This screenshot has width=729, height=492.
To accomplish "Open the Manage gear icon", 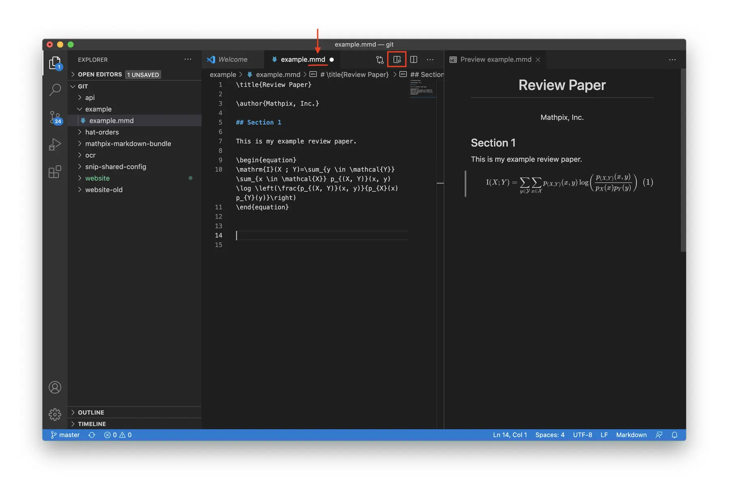I will coord(55,414).
